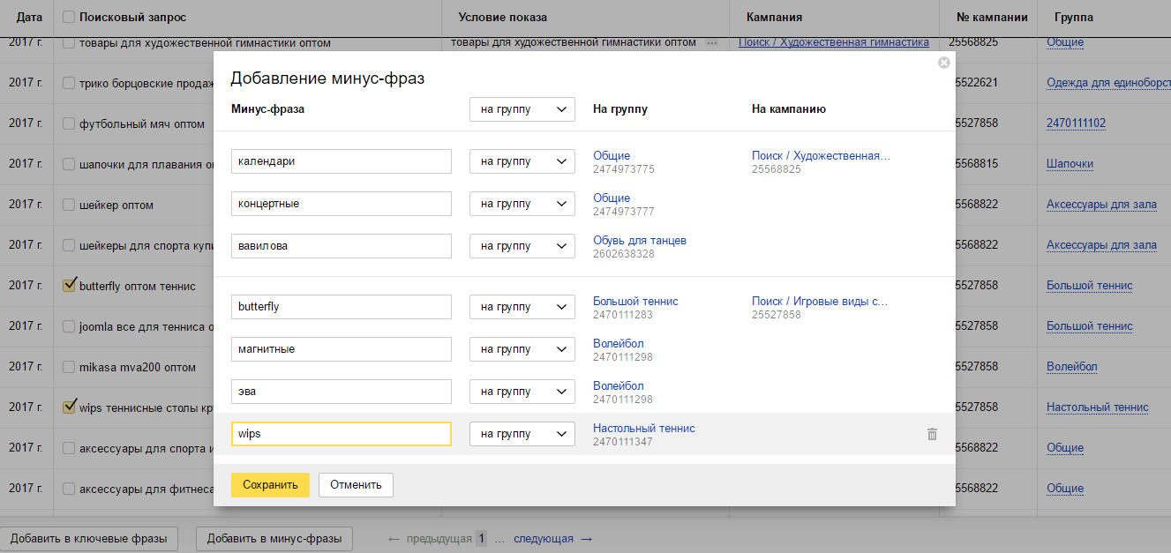Toggle select-all checkbox in Поисковый запрос header

point(70,18)
